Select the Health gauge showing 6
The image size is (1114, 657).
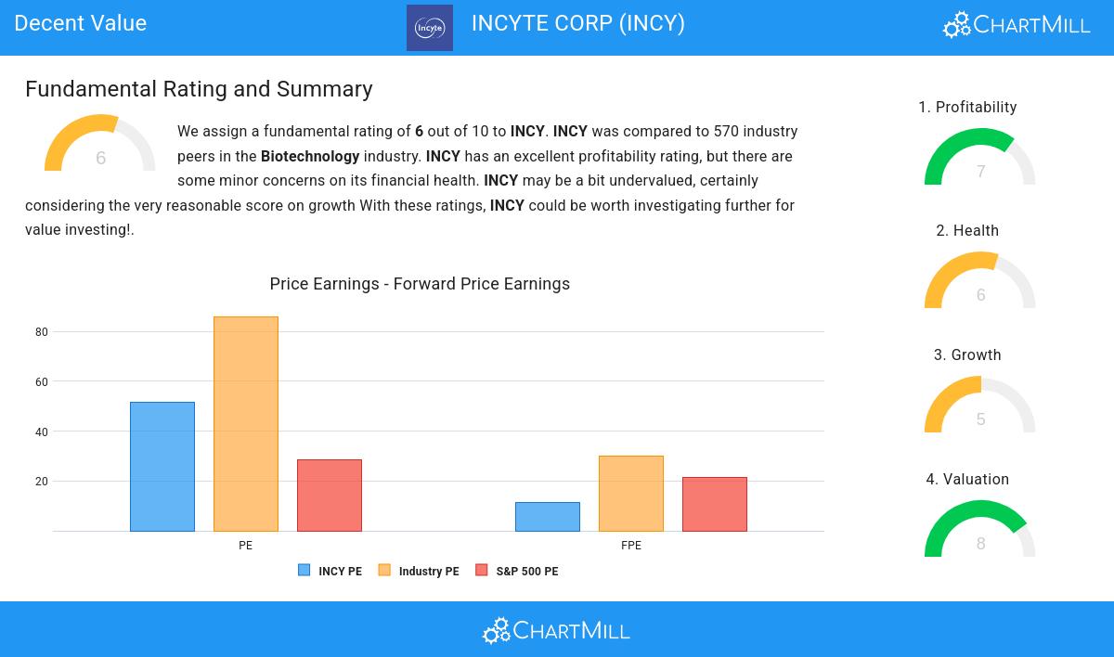coord(980,283)
